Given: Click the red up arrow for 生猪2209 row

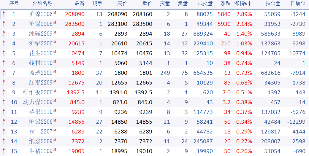Looking at the screenshot, I should pyautogui.click(x=4, y=151).
